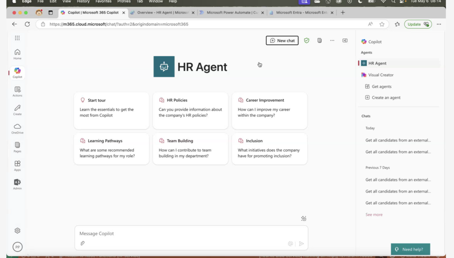Open the Start tour prompt card
454x258 pixels.
[x=111, y=111]
